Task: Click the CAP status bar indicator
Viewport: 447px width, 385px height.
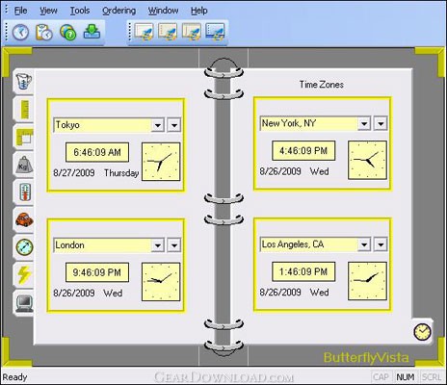Action: click(x=381, y=377)
